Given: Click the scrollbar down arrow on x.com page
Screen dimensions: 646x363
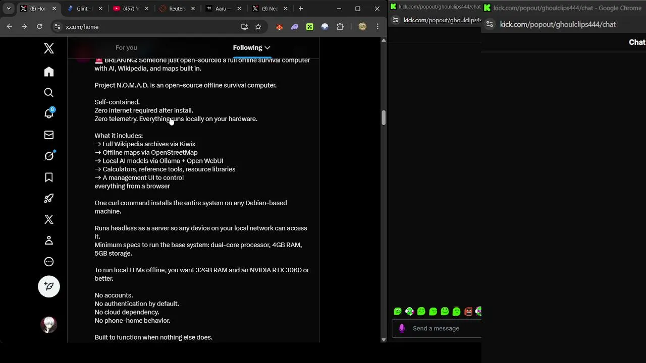Looking at the screenshot, I should [x=384, y=340].
